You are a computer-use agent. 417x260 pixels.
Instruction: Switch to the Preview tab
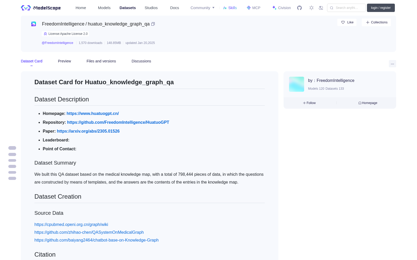click(x=64, y=61)
